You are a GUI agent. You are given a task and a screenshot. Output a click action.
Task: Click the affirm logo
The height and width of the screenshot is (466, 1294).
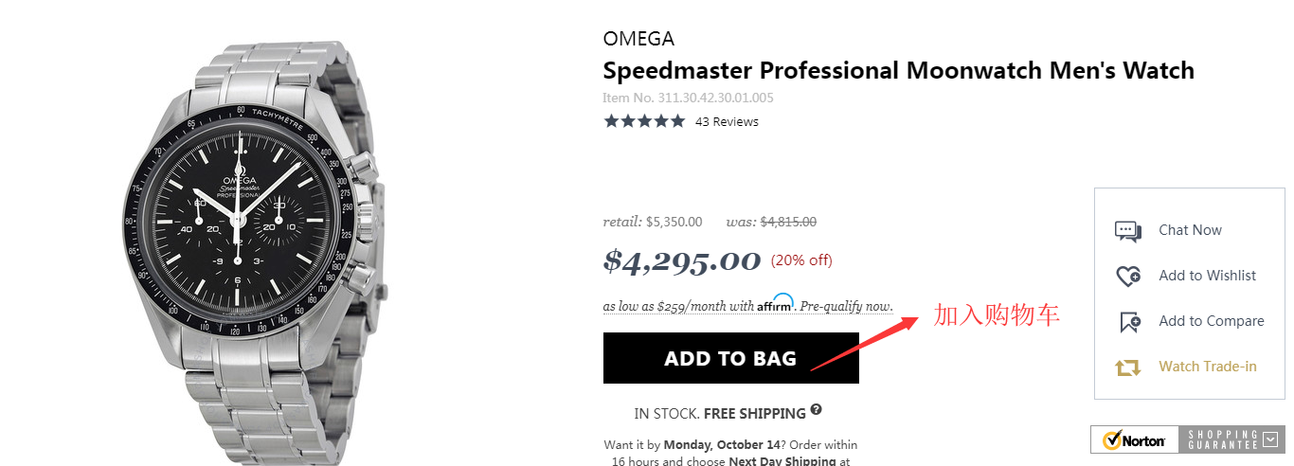tap(775, 305)
